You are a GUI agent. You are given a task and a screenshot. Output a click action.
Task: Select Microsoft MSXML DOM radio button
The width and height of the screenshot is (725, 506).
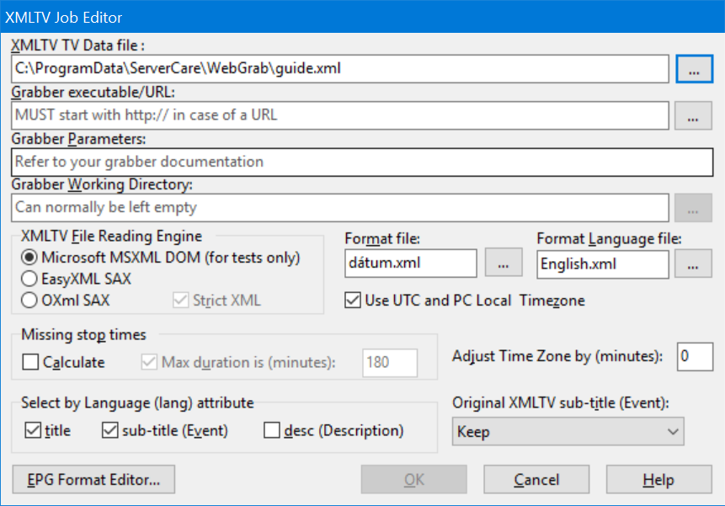tap(29, 258)
